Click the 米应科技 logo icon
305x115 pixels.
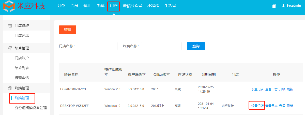click(9, 7)
